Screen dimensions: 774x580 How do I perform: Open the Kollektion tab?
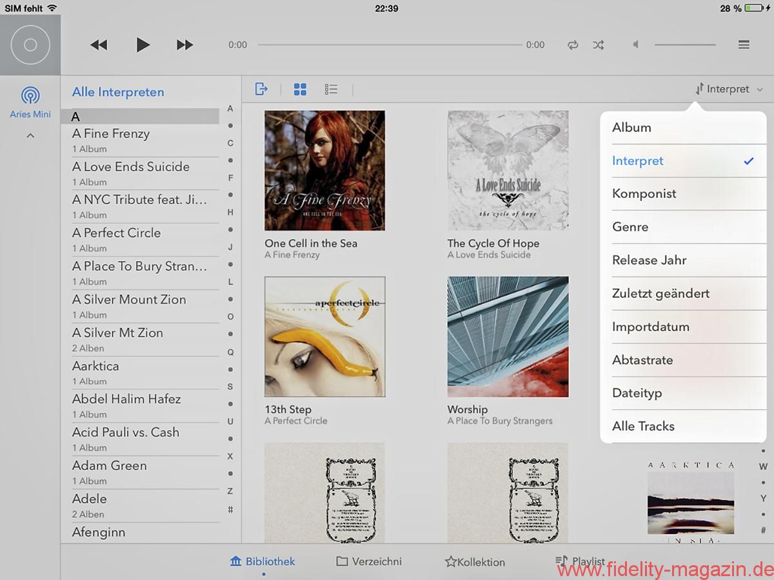click(x=475, y=562)
